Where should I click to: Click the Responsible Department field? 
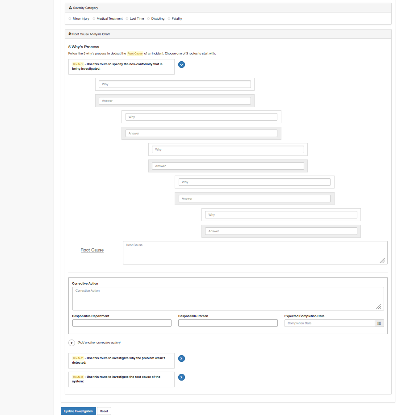click(x=121, y=323)
